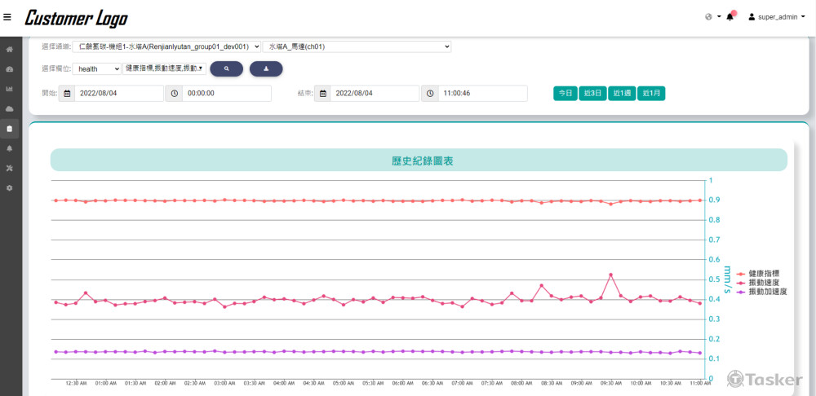This screenshot has width=816, height=396.
Task: Open the cloud sidebar icon
Action: 10,108
